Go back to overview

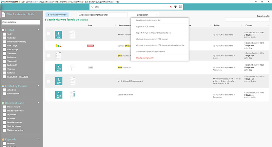57,15
